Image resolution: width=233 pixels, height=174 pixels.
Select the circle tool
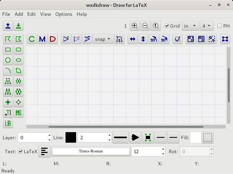(x=8, y=60)
